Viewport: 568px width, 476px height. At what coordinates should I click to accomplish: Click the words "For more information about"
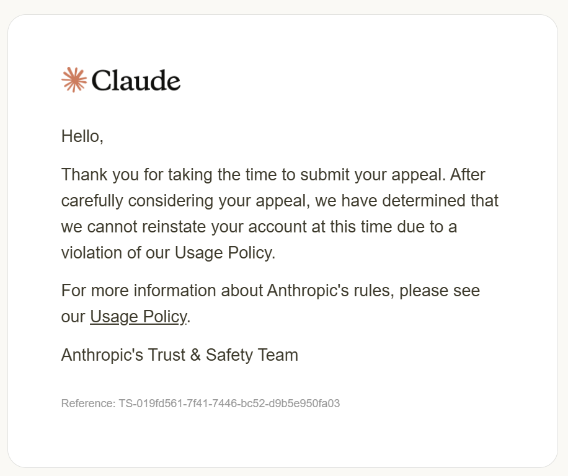pyautogui.click(x=162, y=290)
